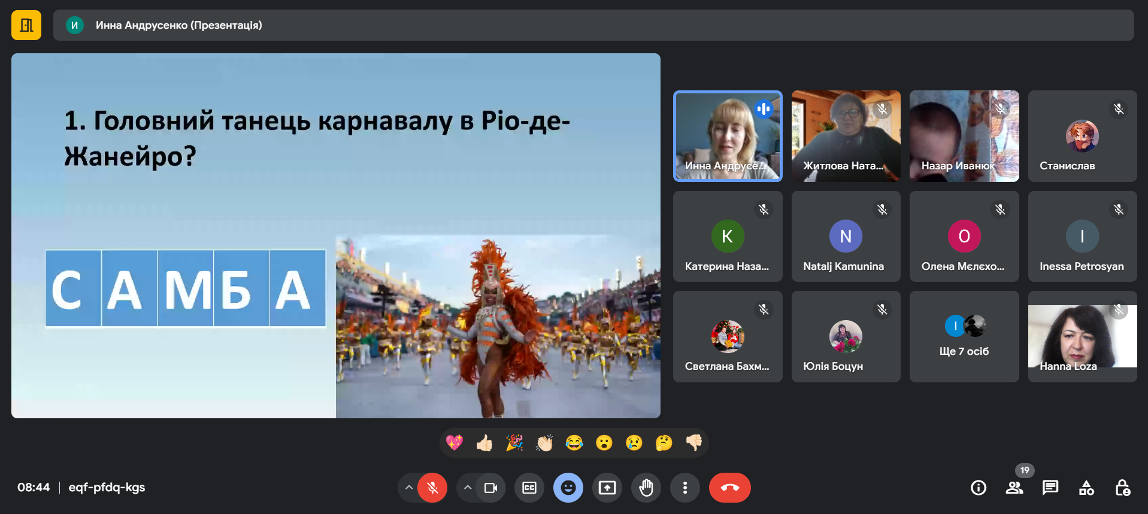Toggle the emoji reactions bar
Image resolution: width=1148 pixels, height=514 pixels.
[568, 488]
